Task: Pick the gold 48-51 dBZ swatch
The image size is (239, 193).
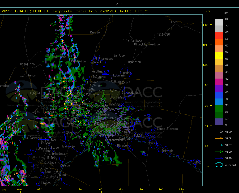Action: pos(219,62)
